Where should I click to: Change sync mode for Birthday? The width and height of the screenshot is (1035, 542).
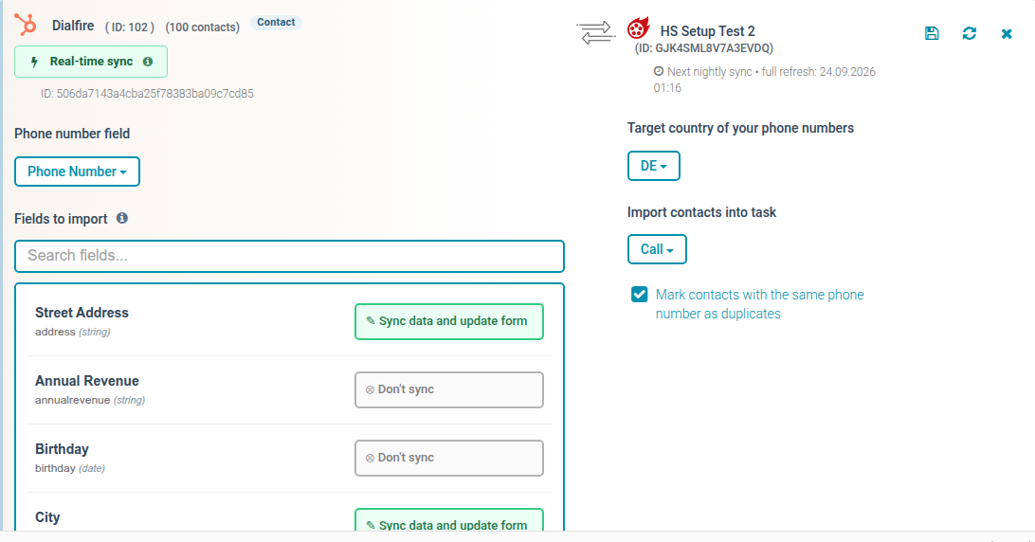pos(449,459)
